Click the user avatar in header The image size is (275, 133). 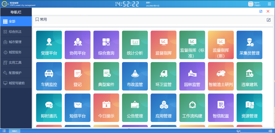point(251,4)
